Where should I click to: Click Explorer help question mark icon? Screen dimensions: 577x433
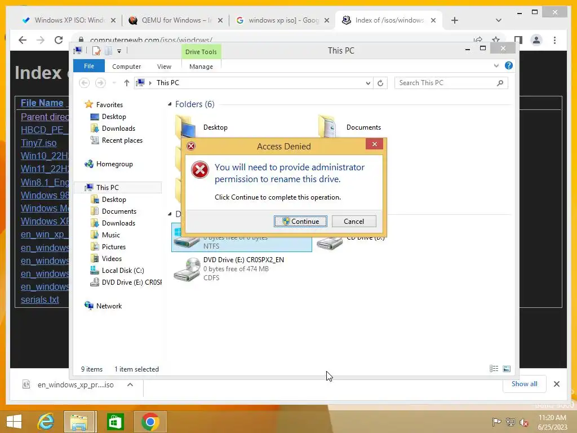click(509, 65)
